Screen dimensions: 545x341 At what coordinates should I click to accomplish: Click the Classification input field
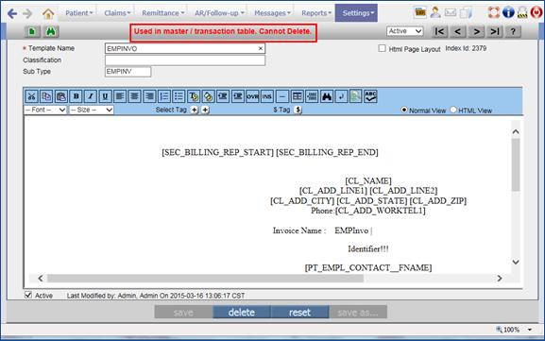point(185,60)
